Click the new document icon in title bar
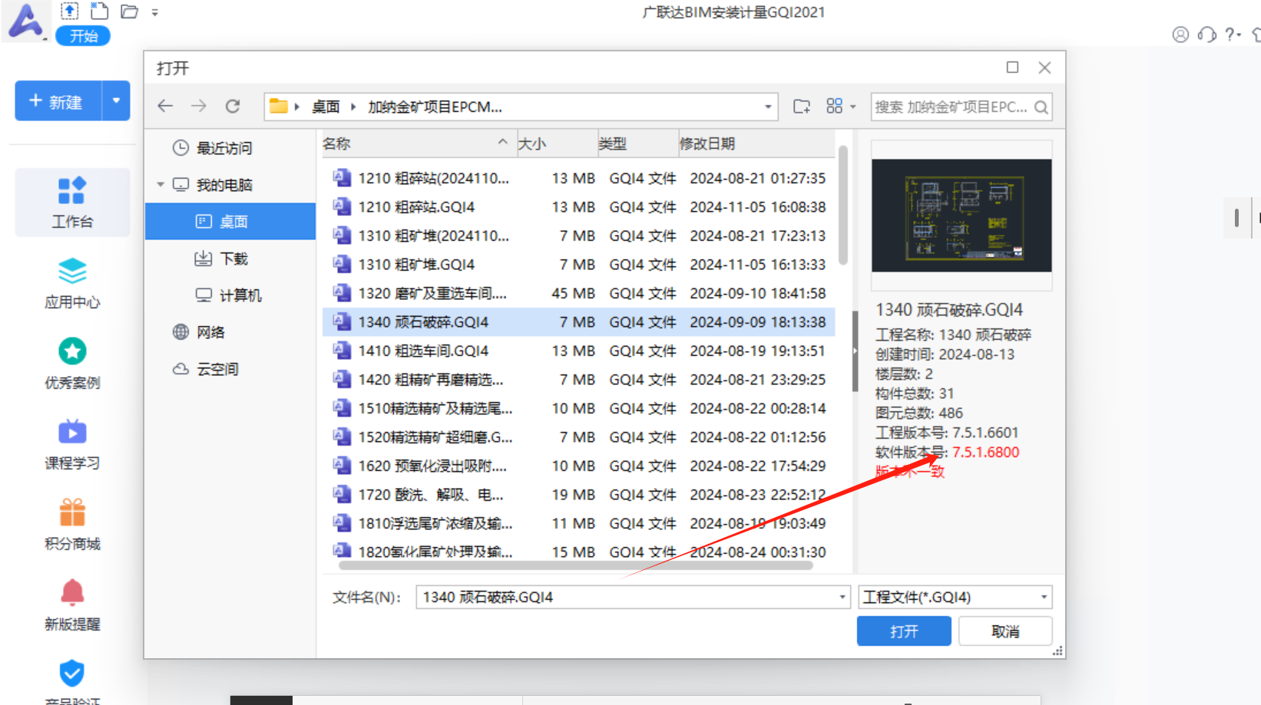 click(x=99, y=11)
